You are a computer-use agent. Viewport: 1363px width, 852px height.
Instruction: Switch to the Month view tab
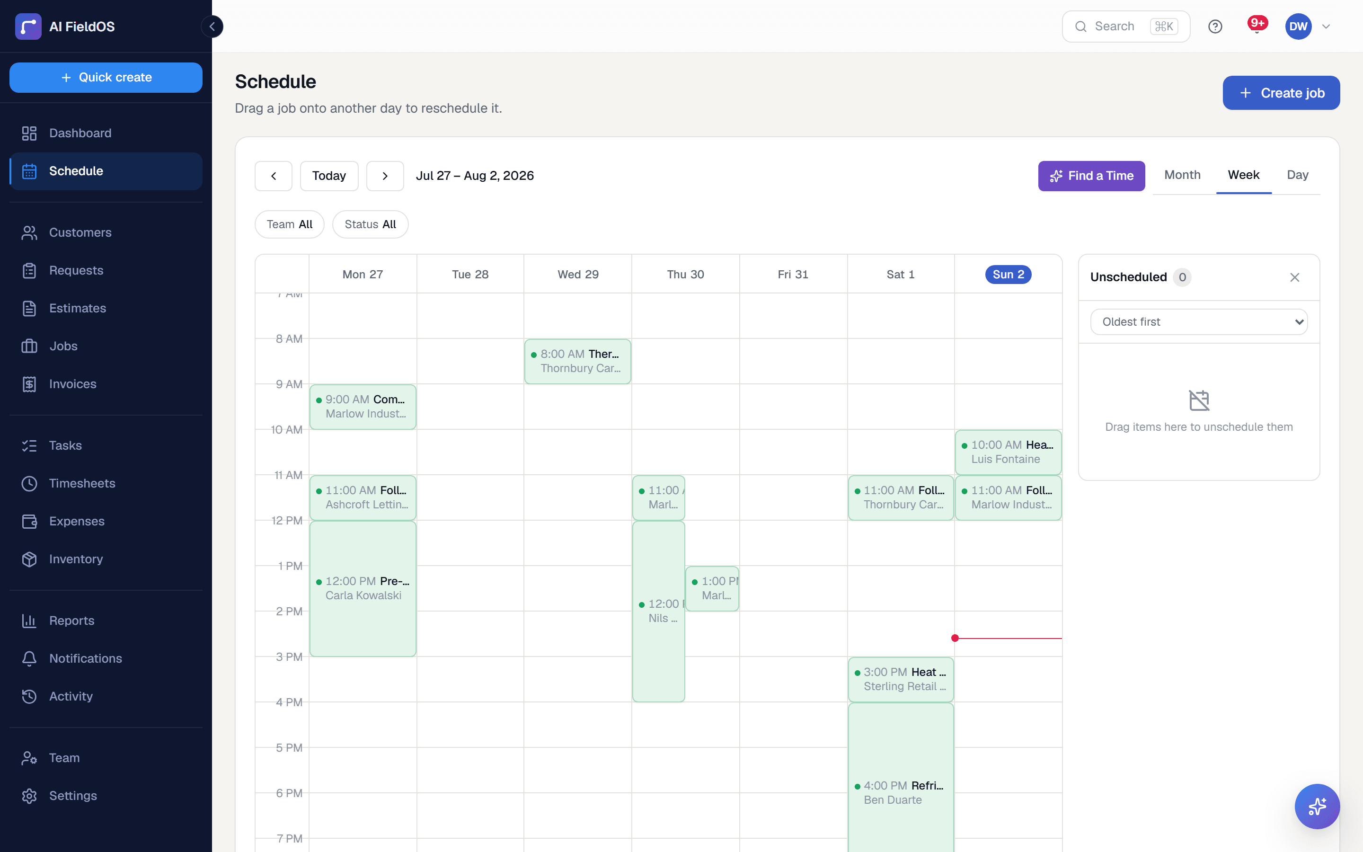(1182, 175)
